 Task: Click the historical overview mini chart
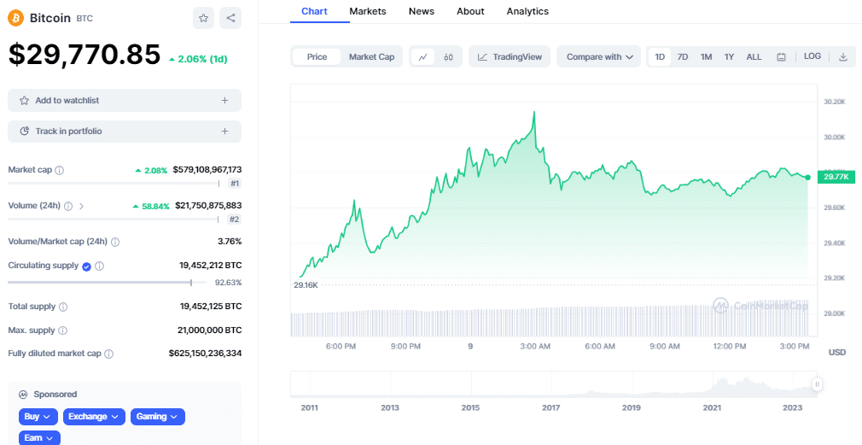point(554,384)
